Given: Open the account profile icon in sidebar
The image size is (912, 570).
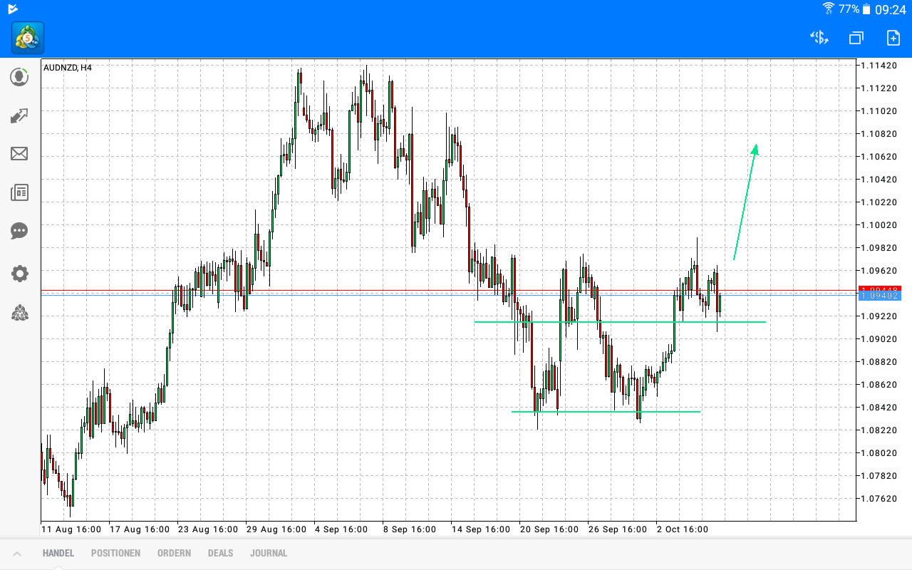Looking at the screenshot, I should point(19,77).
